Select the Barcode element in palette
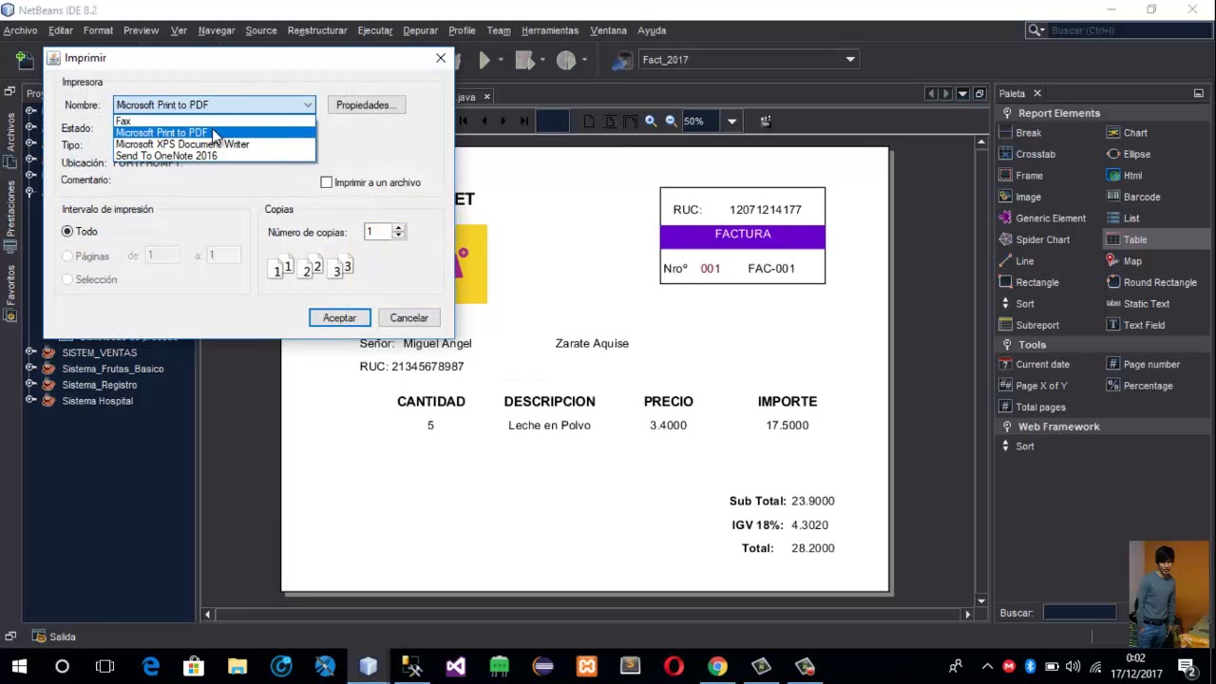The image size is (1216, 684). pos(1134,197)
